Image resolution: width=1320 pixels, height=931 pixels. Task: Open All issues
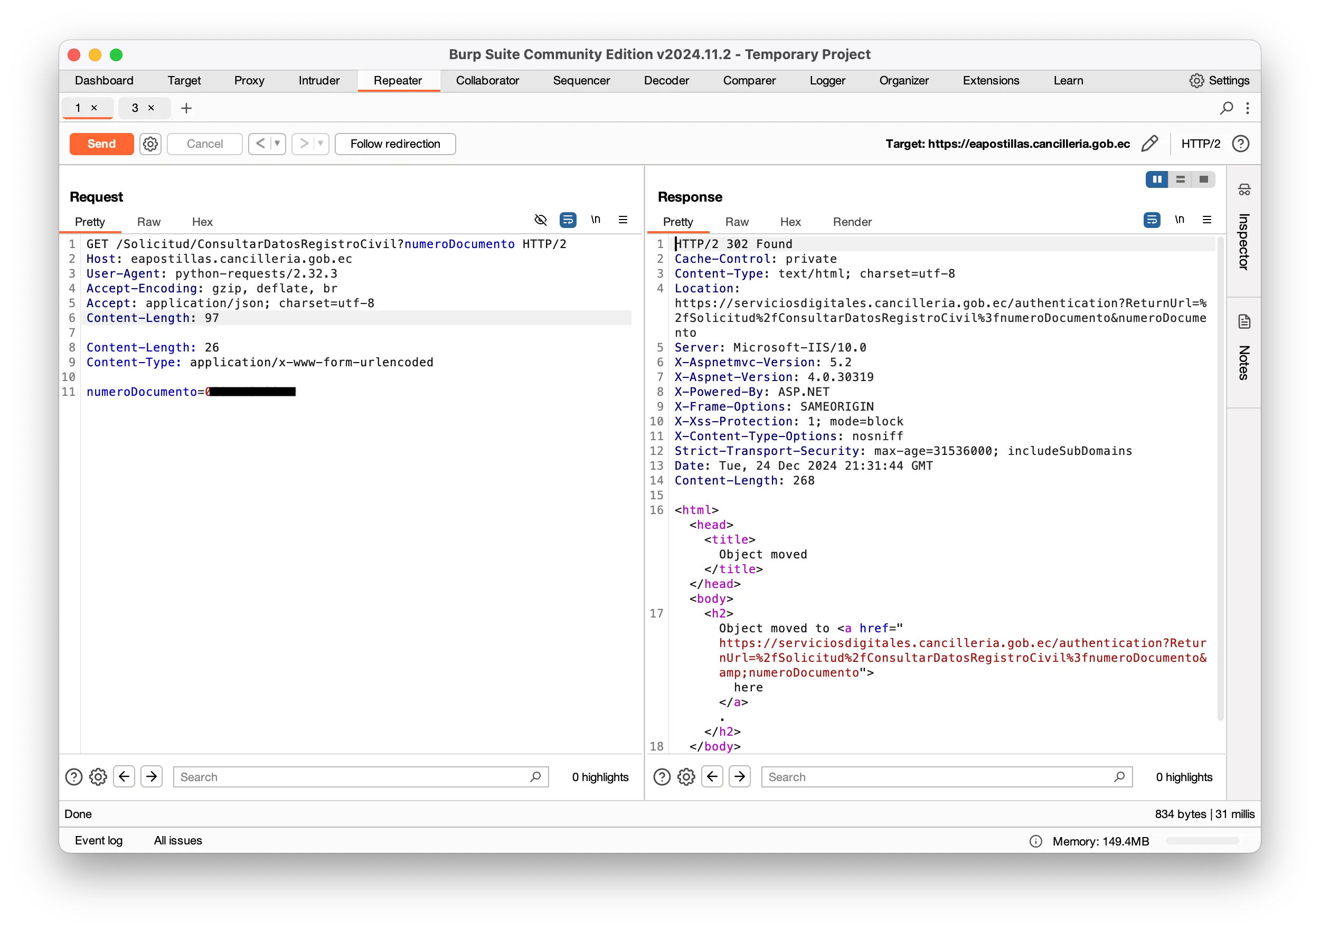[x=177, y=840]
